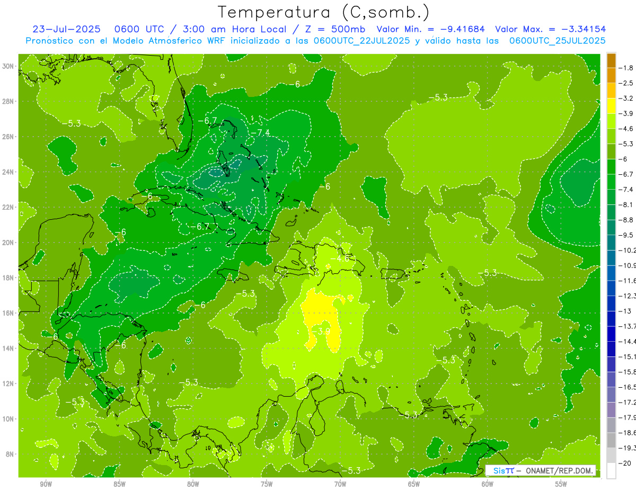This screenshot has height=491, width=636.
Task: Pick the blue swatch between -12.3 and -13
Action: (611, 303)
